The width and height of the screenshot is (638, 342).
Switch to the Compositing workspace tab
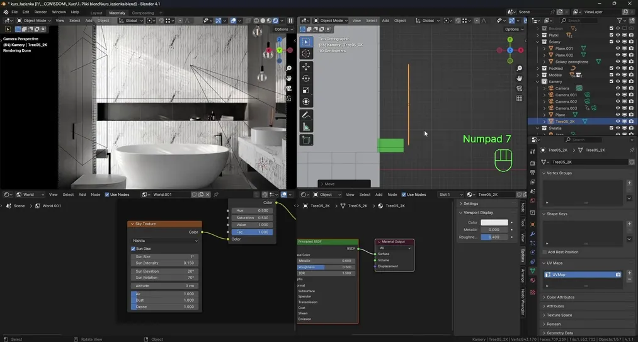[142, 13]
